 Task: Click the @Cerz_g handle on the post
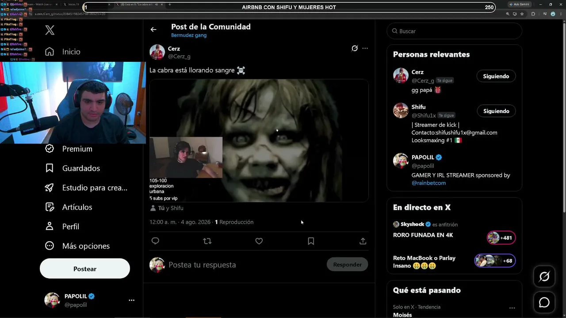[179, 57]
